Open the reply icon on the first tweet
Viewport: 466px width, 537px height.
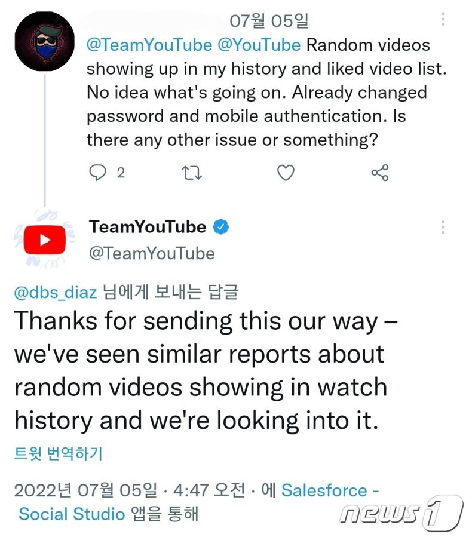[97, 173]
